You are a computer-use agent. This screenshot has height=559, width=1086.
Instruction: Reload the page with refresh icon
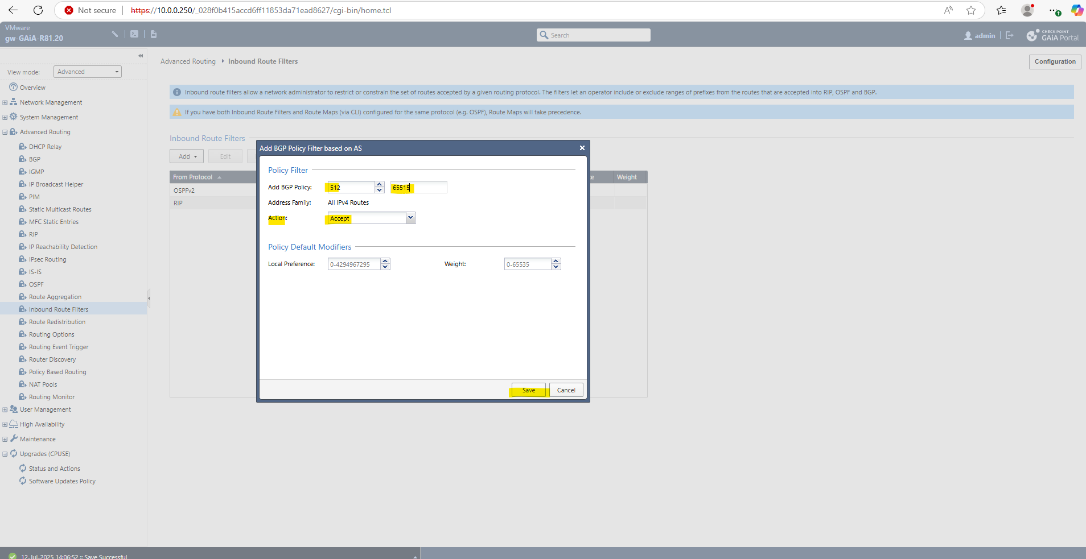38,10
